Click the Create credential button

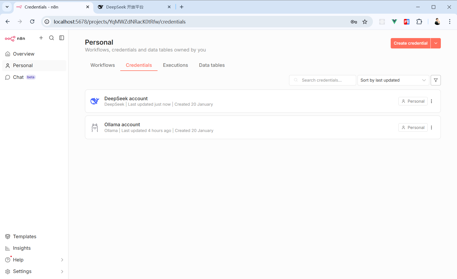[x=410, y=43]
